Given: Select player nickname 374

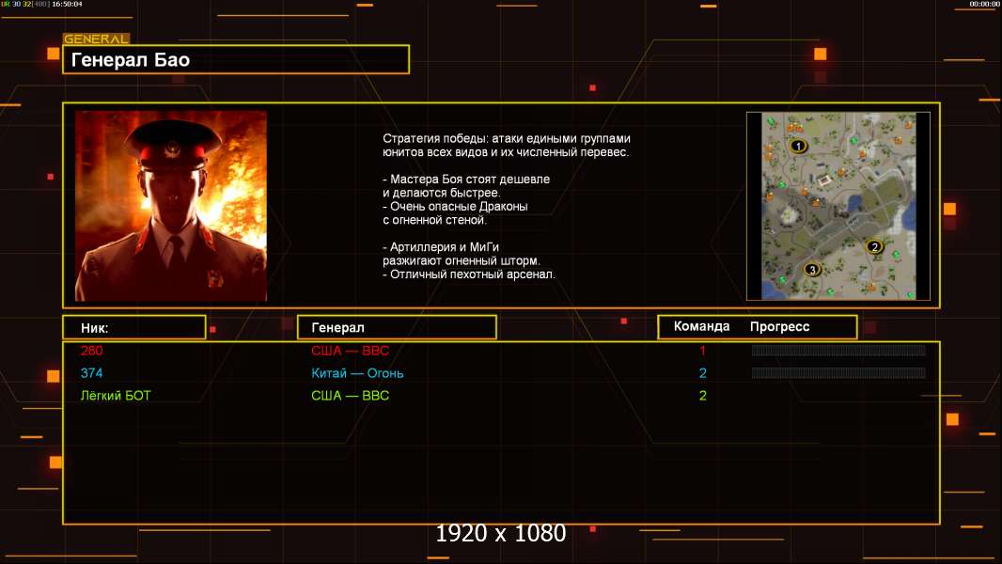Looking at the screenshot, I should (91, 373).
